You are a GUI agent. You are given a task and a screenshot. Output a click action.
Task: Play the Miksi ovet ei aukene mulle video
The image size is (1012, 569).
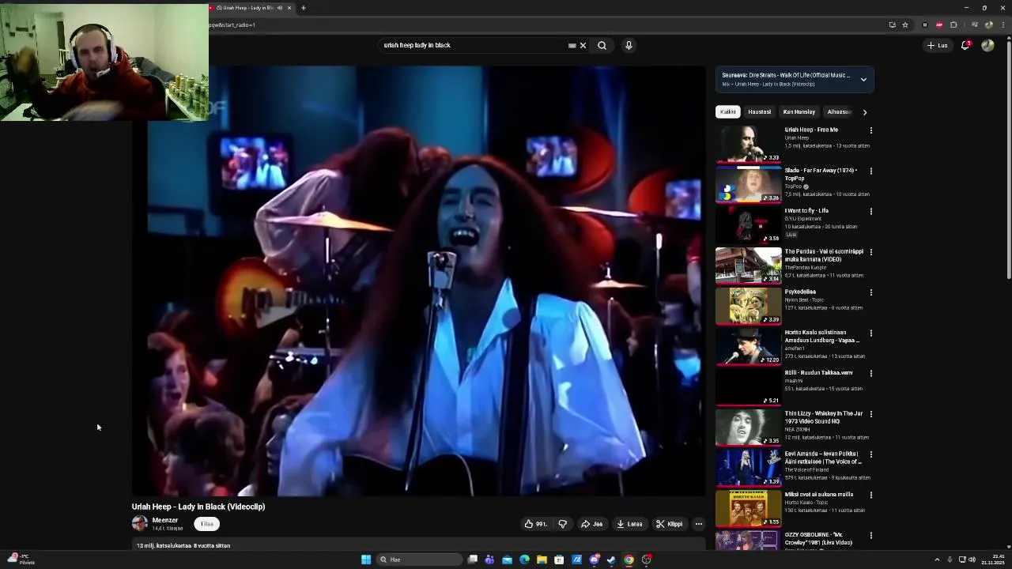pos(749,508)
